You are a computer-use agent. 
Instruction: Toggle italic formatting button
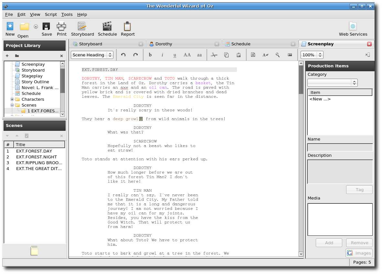163,55
